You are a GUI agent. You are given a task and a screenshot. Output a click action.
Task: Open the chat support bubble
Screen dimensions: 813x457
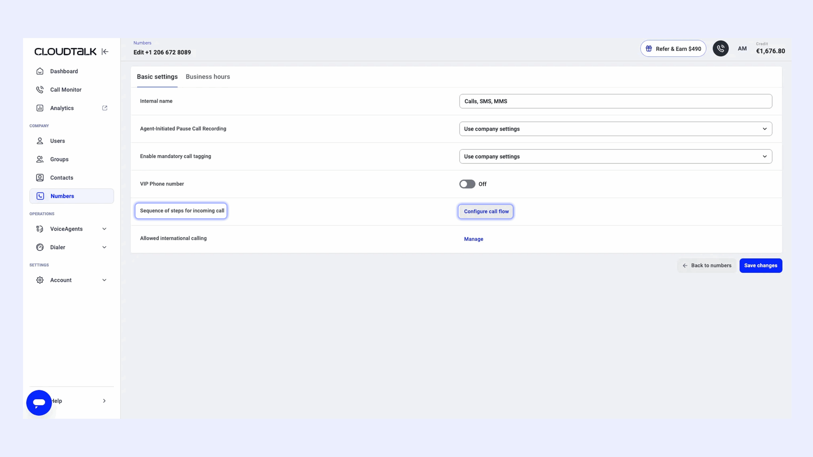39,402
